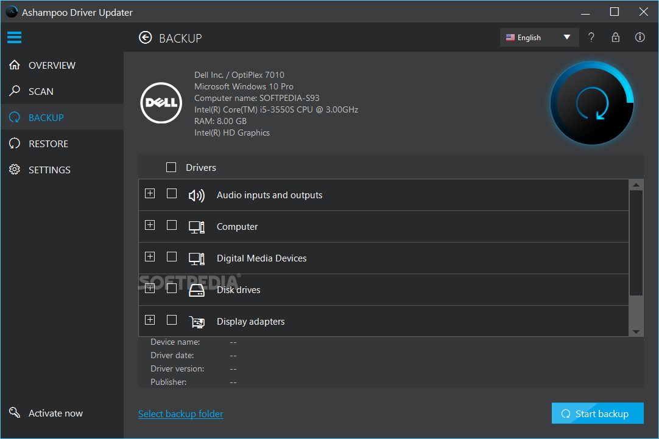The width and height of the screenshot is (659, 439).
Task: Go to the Overview menu label
Action: click(52, 66)
